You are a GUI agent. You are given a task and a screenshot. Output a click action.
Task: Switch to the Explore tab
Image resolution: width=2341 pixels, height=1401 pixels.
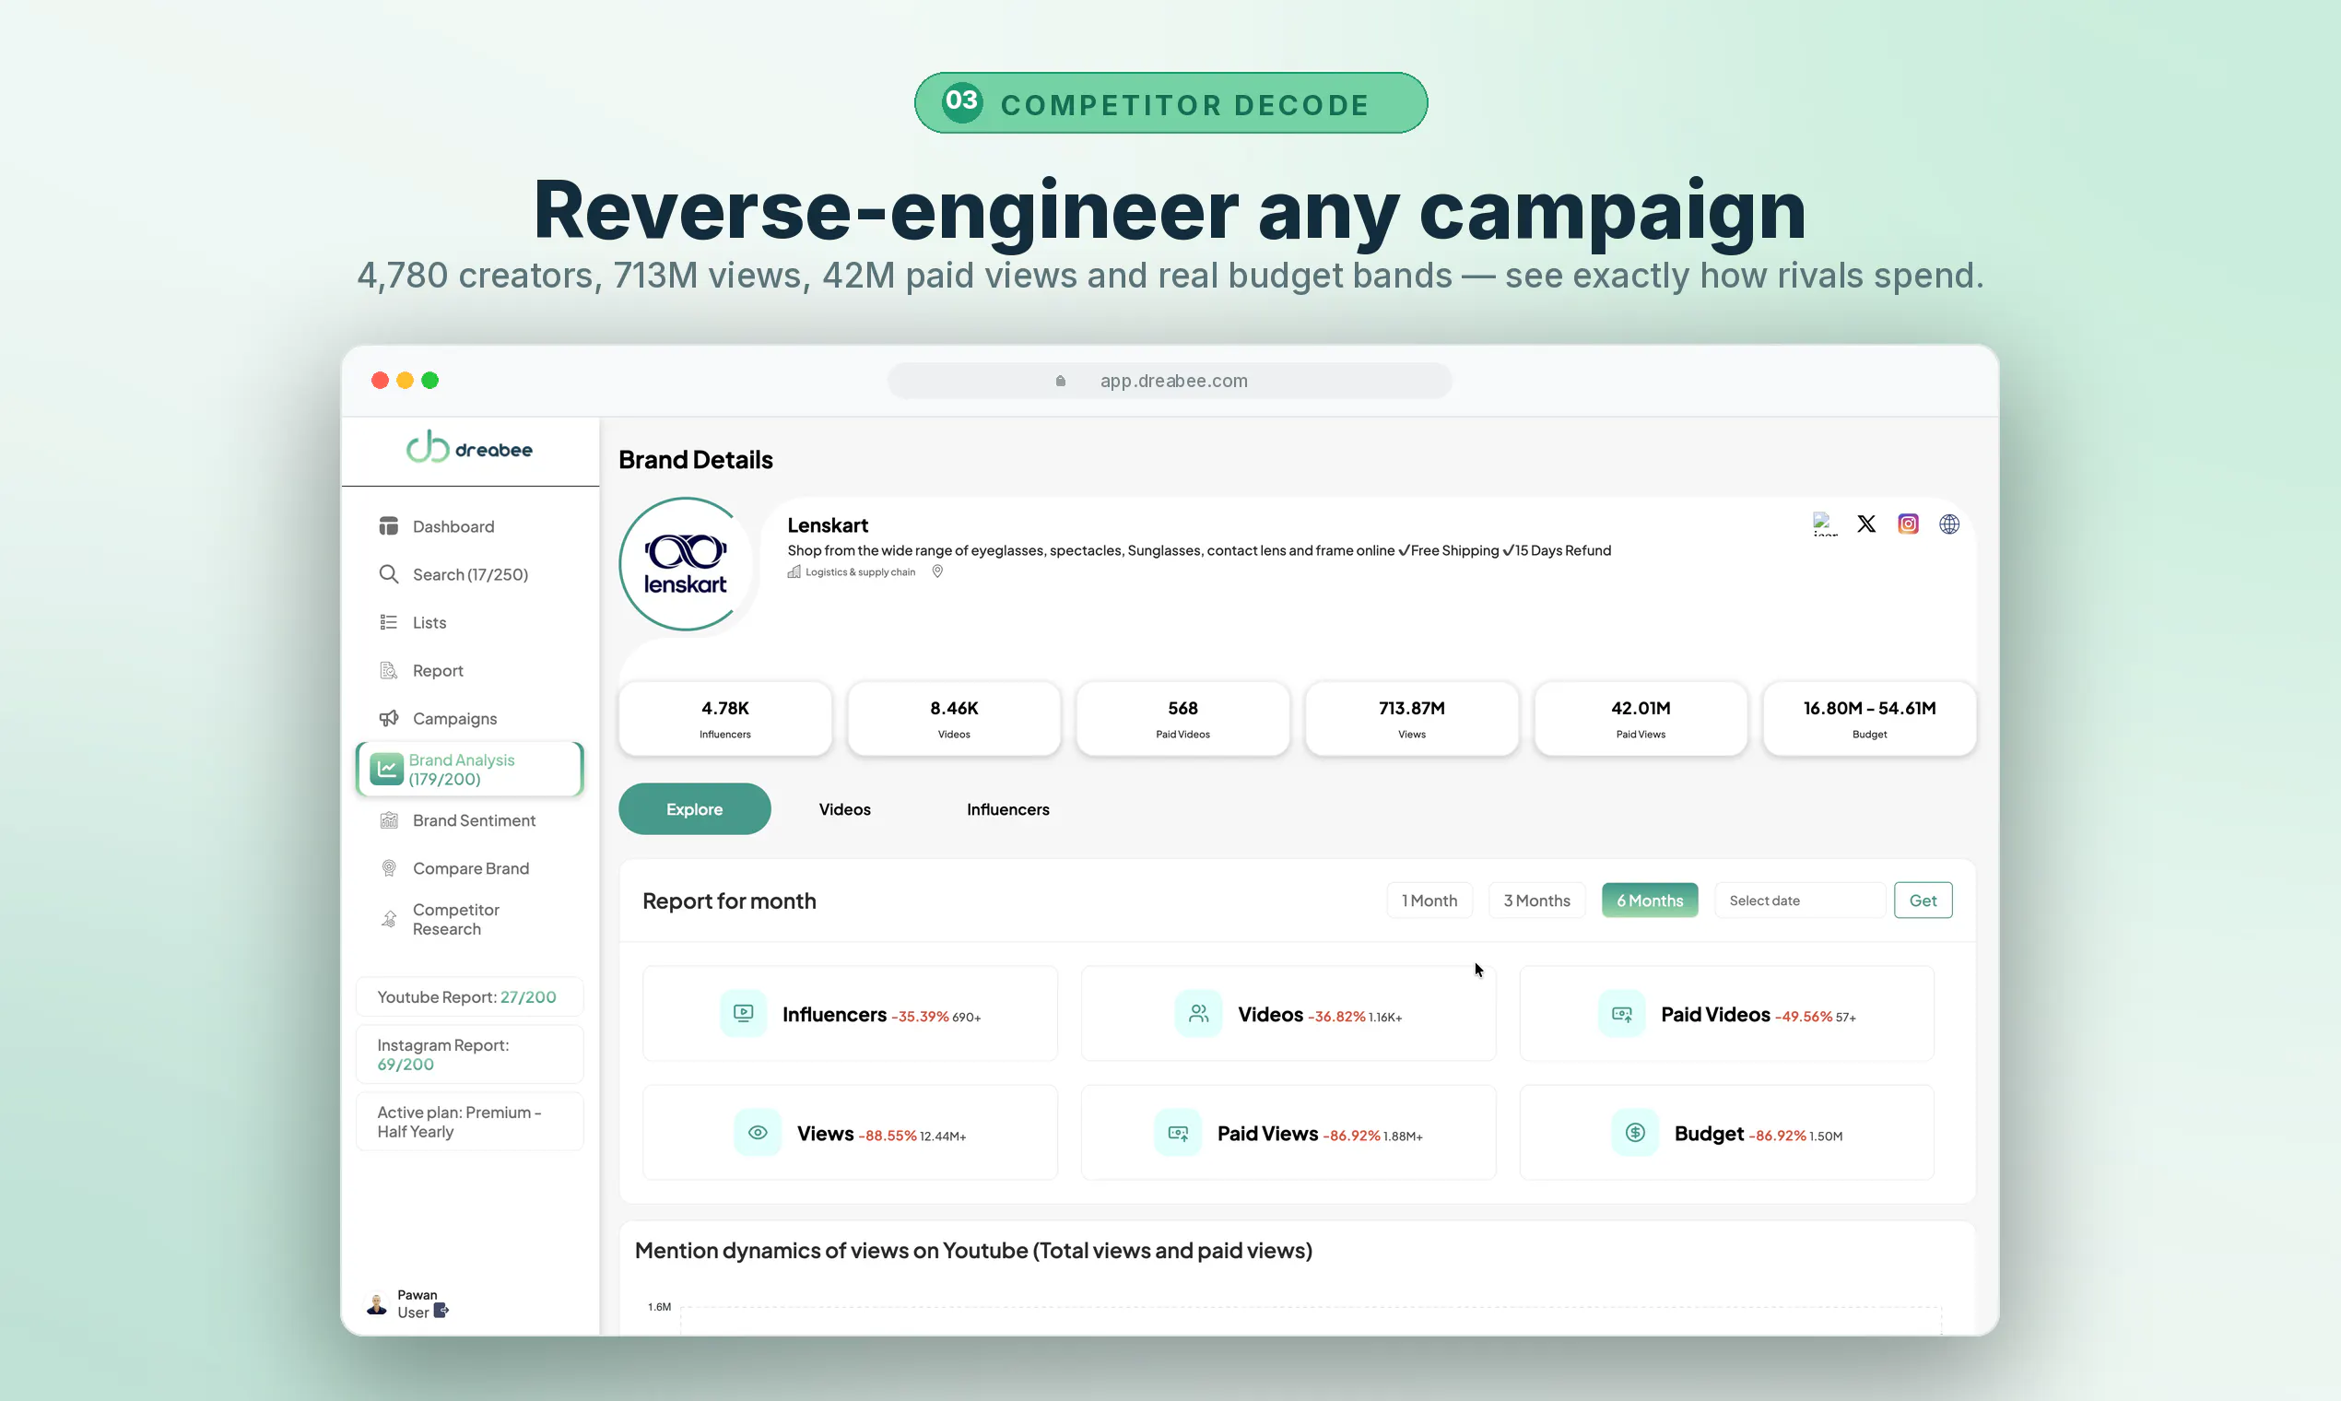(x=695, y=809)
